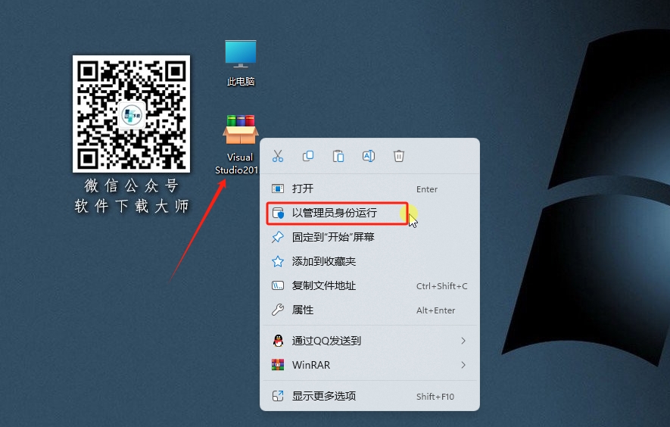The width and height of the screenshot is (670, 427).
Task: Click the pin icon beside 固定到"开始"屏幕
Action: tap(278, 237)
